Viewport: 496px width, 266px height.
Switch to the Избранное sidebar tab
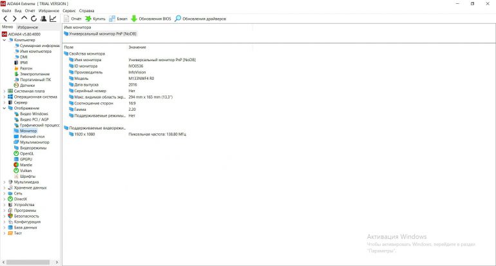tap(28, 27)
